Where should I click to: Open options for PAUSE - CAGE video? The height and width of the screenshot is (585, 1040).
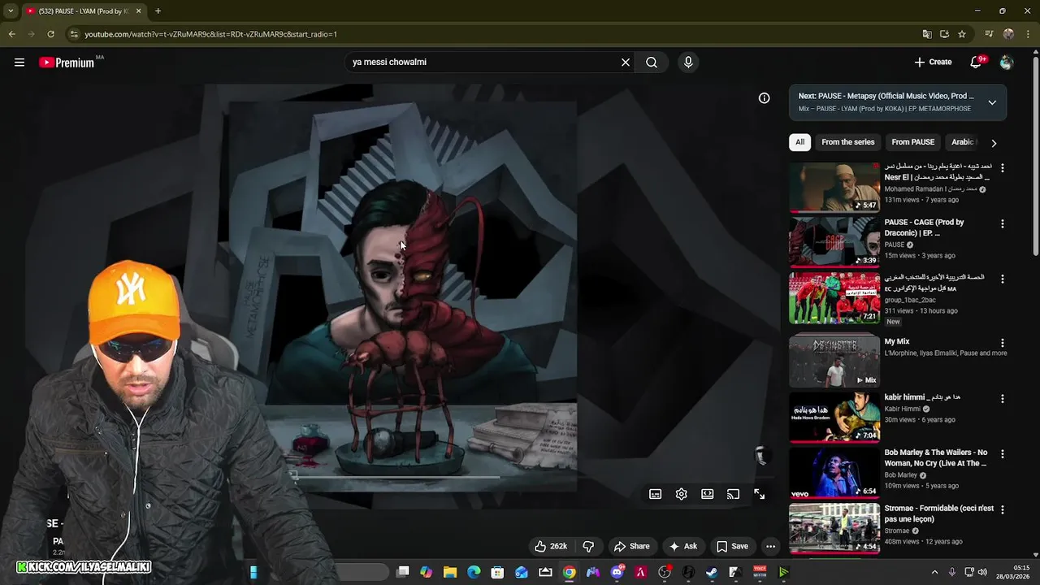(1002, 223)
